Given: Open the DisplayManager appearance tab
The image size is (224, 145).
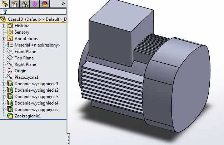Looking at the screenshot, I should 45,4.
